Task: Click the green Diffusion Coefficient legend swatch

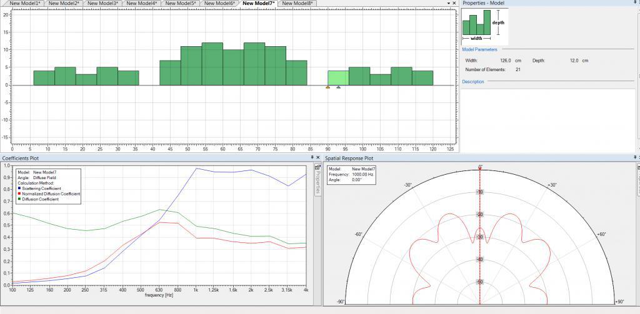Action: (x=19, y=199)
